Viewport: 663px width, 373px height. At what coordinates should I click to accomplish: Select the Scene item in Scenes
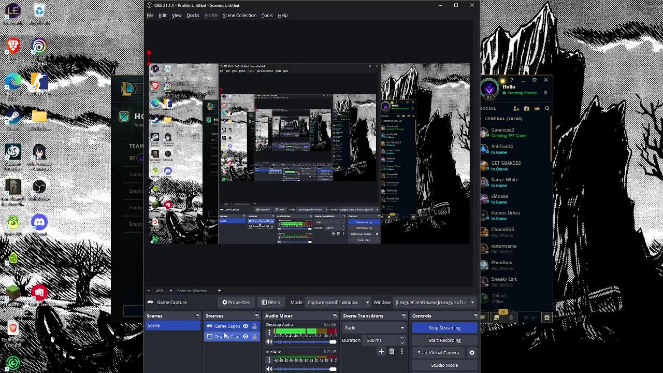click(x=173, y=326)
